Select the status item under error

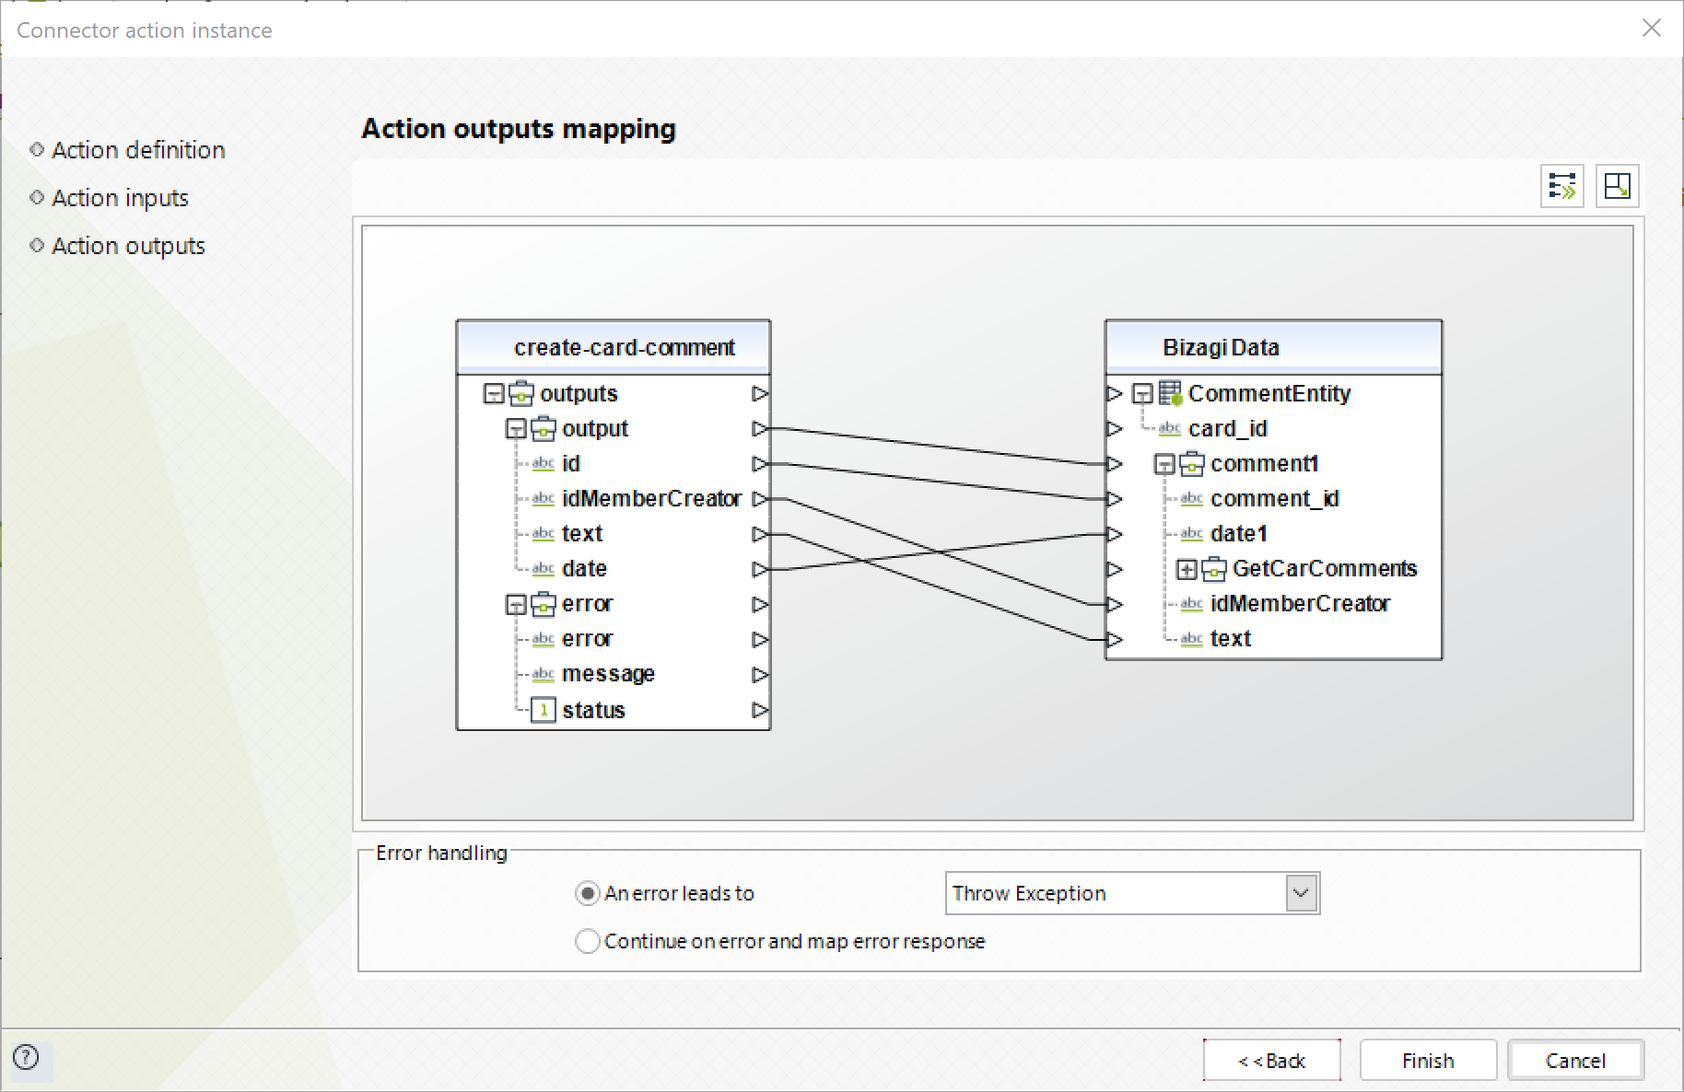pos(593,710)
